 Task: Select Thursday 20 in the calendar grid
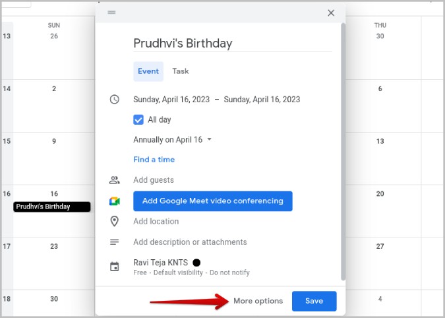pos(380,194)
